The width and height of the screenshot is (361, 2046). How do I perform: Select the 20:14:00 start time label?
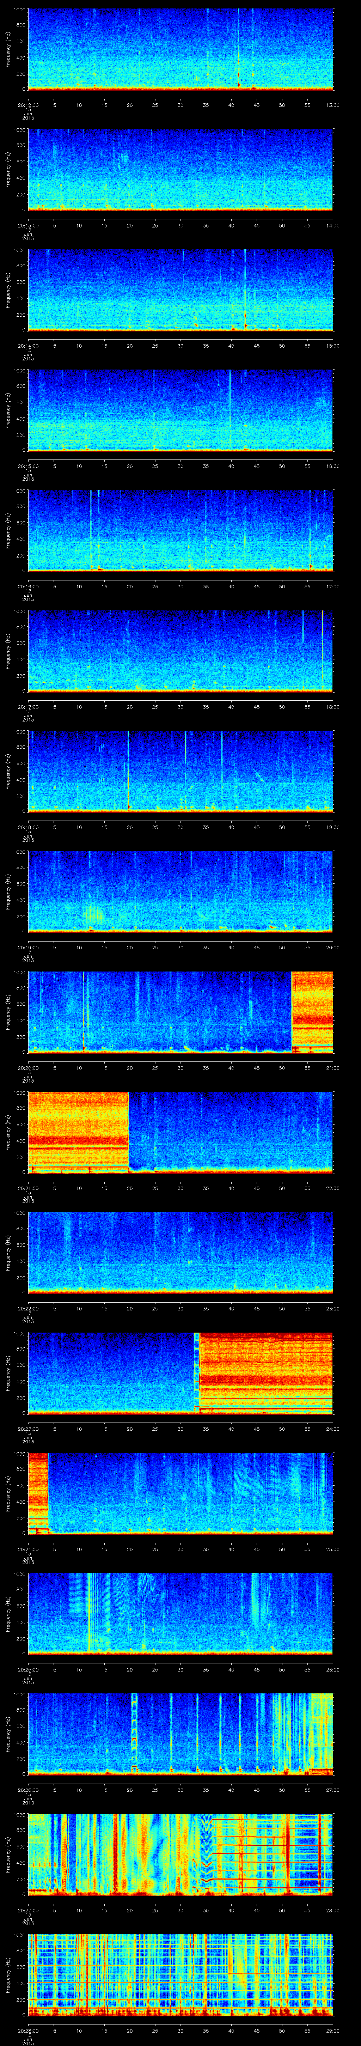[28, 346]
